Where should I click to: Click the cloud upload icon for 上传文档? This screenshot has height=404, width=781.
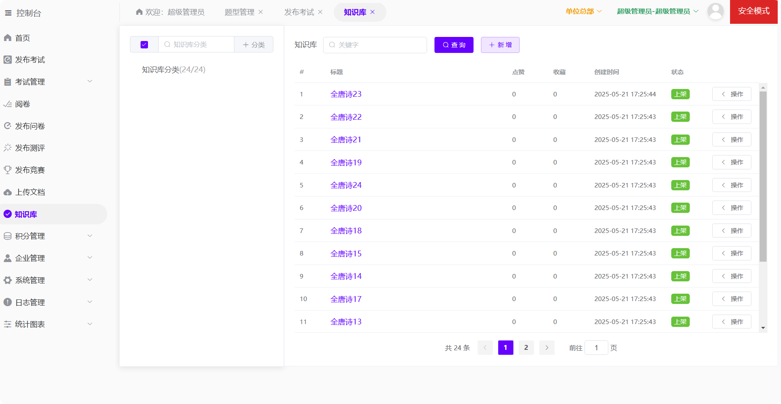7,192
